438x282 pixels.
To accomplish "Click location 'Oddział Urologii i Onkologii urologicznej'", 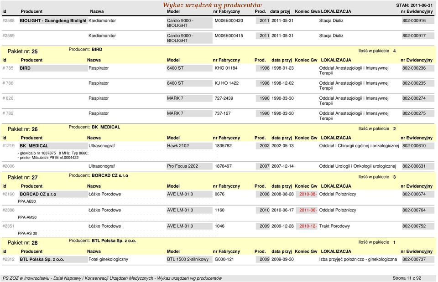I will [x=358, y=166].
